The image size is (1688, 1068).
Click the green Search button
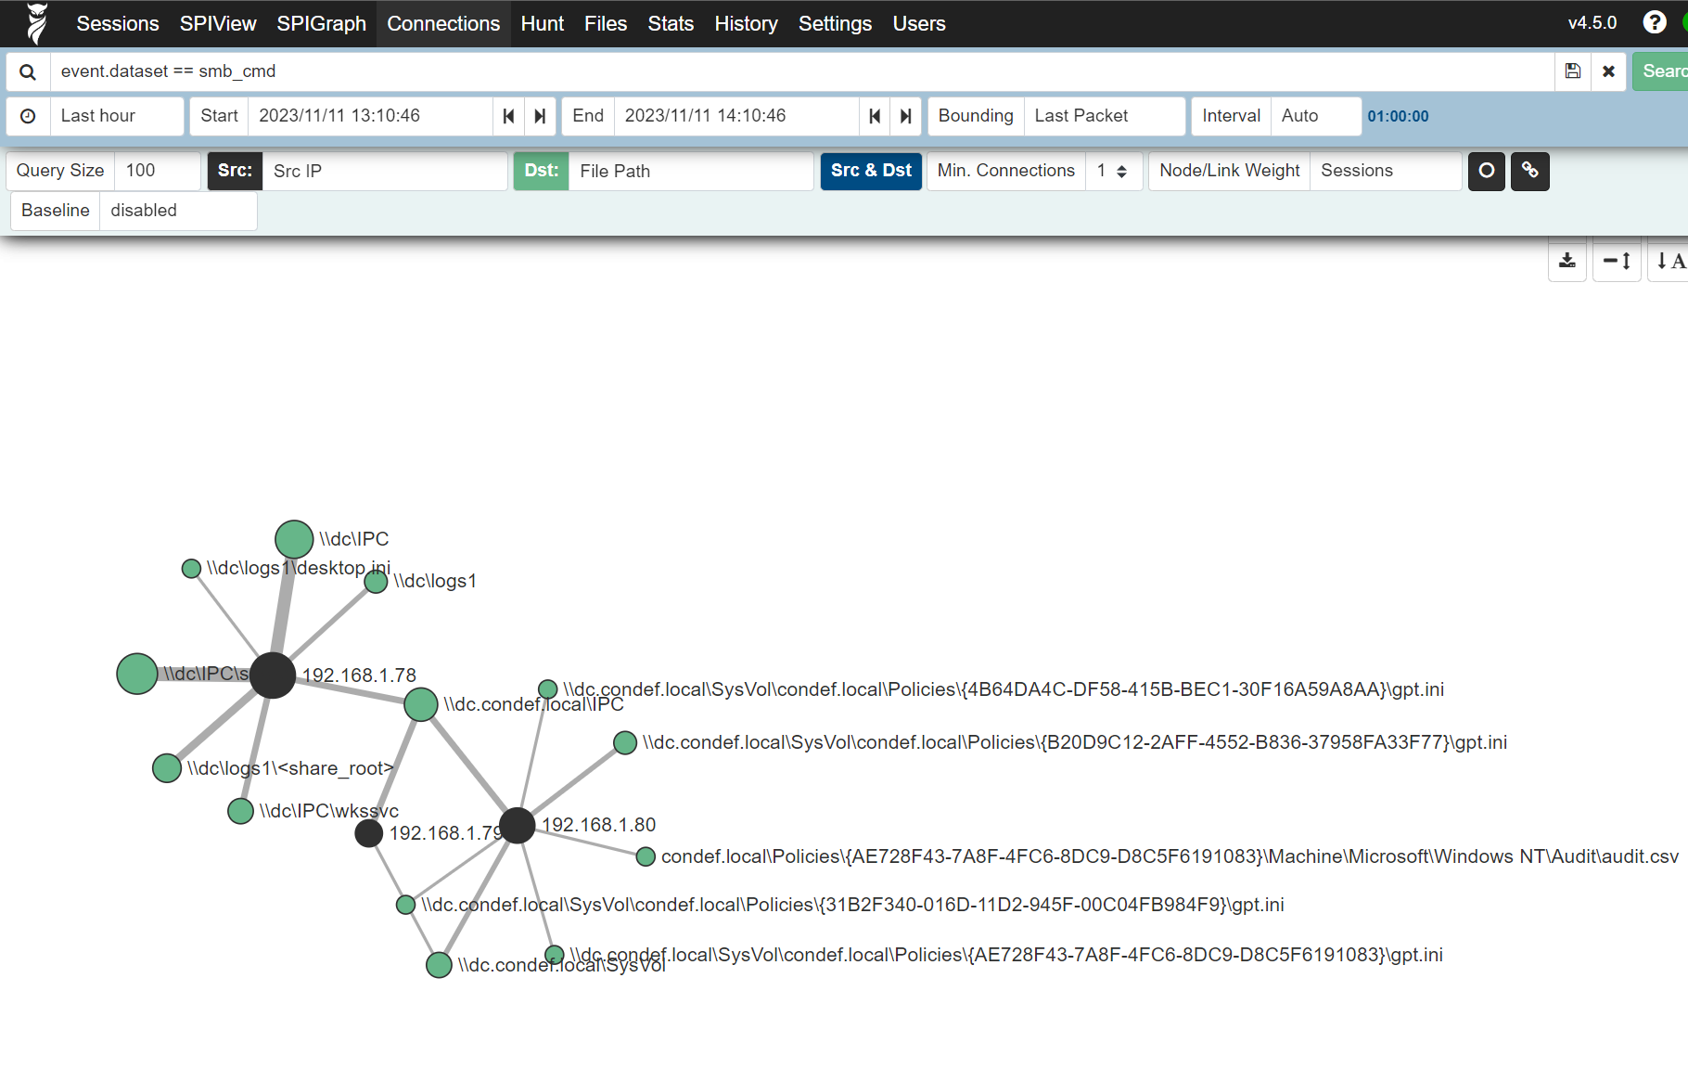(x=1662, y=71)
